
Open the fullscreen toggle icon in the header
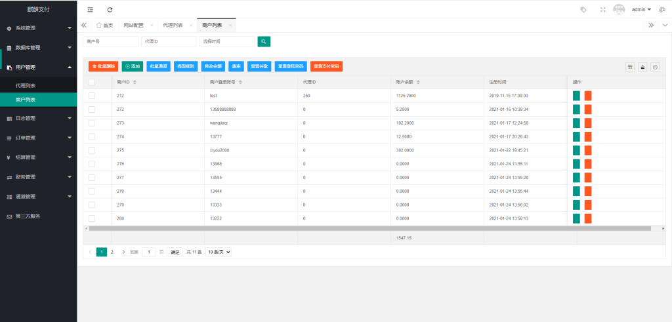[602, 9]
